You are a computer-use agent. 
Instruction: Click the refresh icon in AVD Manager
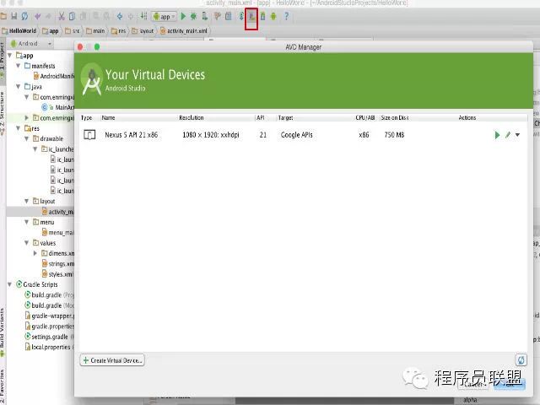tap(521, 360)
